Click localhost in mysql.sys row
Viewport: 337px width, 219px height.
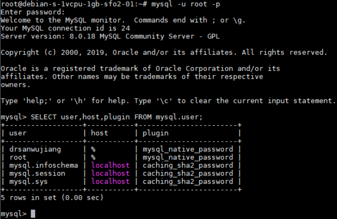pyautogui.click(x=111, y=182)
